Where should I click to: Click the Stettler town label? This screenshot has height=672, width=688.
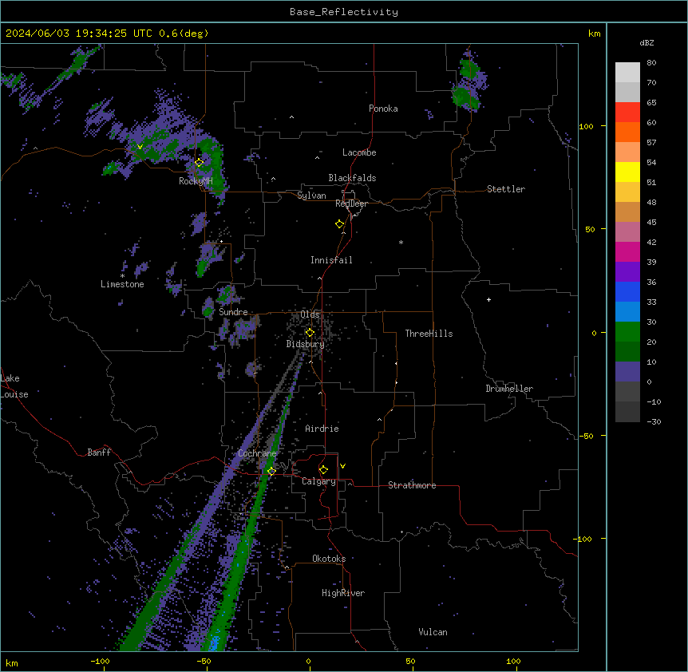pos(506,189)
